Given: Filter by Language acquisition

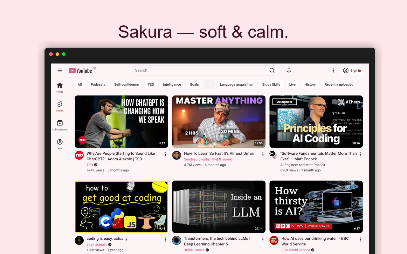Looking at the screenshot, I should [x=237, y=84].
